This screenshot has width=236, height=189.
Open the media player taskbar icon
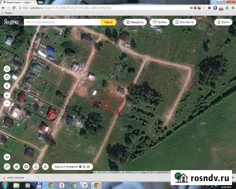click(28, 185)
